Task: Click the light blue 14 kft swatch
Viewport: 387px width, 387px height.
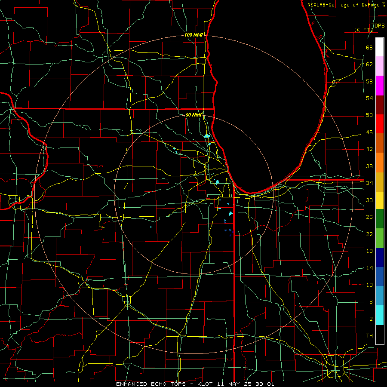Action: [x=380, y=295]
